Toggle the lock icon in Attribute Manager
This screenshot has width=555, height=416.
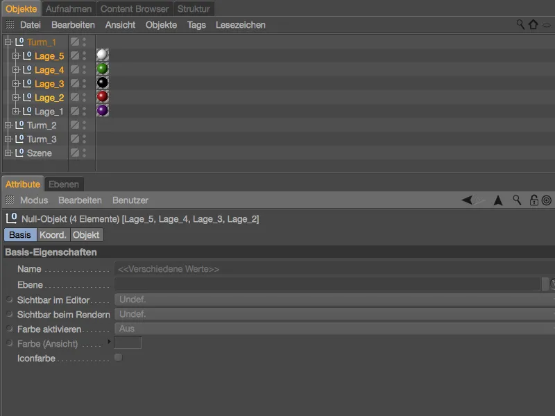coord(533,200)
